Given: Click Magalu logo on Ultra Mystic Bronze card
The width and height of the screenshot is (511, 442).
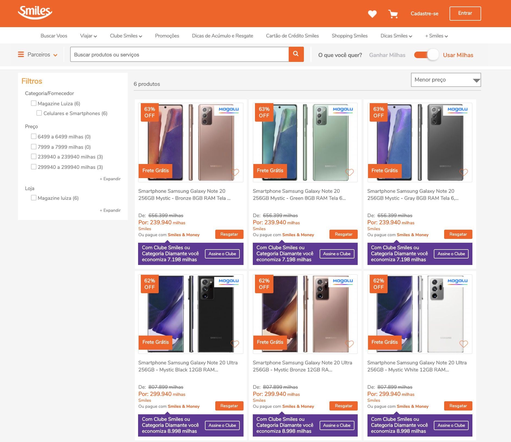Looking at the screenshot, I should coord(343,281).
